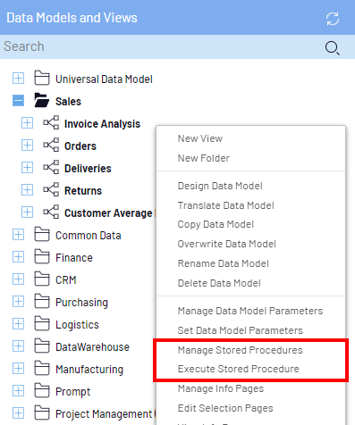Expand the Finance folder
The width and height of the screenshot is (355, 425).
18,256
